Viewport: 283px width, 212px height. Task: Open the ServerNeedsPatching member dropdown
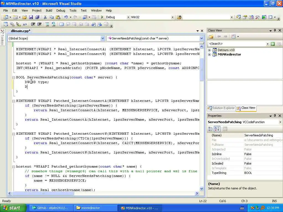tap(201, 38)
